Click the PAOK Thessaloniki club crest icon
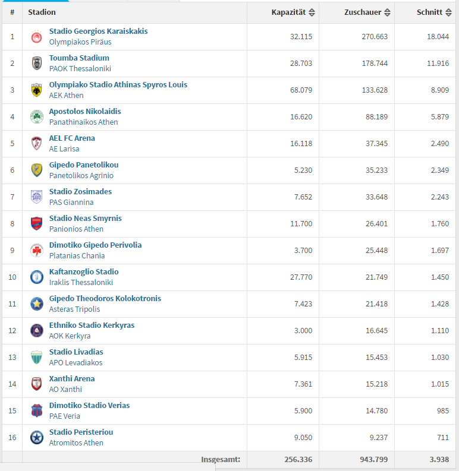This screenshot has height=471, width=459. [x=37, y=64]
